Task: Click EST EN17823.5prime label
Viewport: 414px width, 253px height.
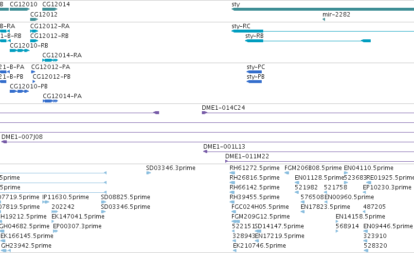Action: (325, 207)
